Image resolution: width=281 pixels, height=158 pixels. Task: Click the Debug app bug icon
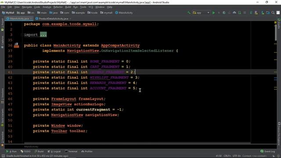pos(224,13)
